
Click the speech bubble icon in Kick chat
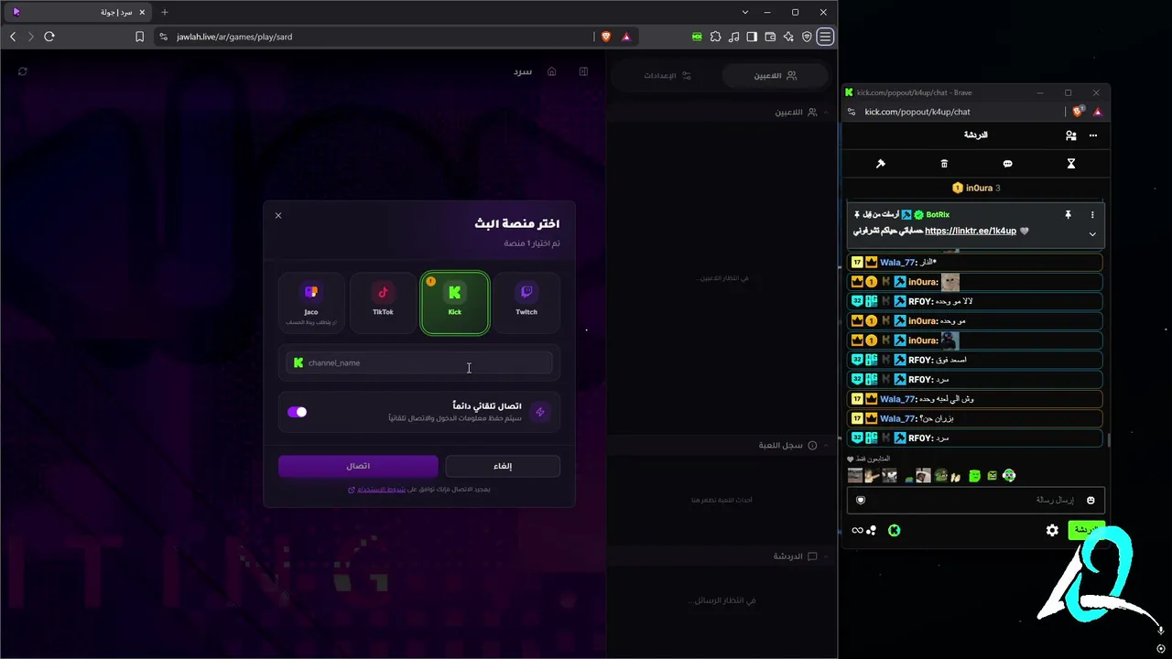coord(1007,164)
